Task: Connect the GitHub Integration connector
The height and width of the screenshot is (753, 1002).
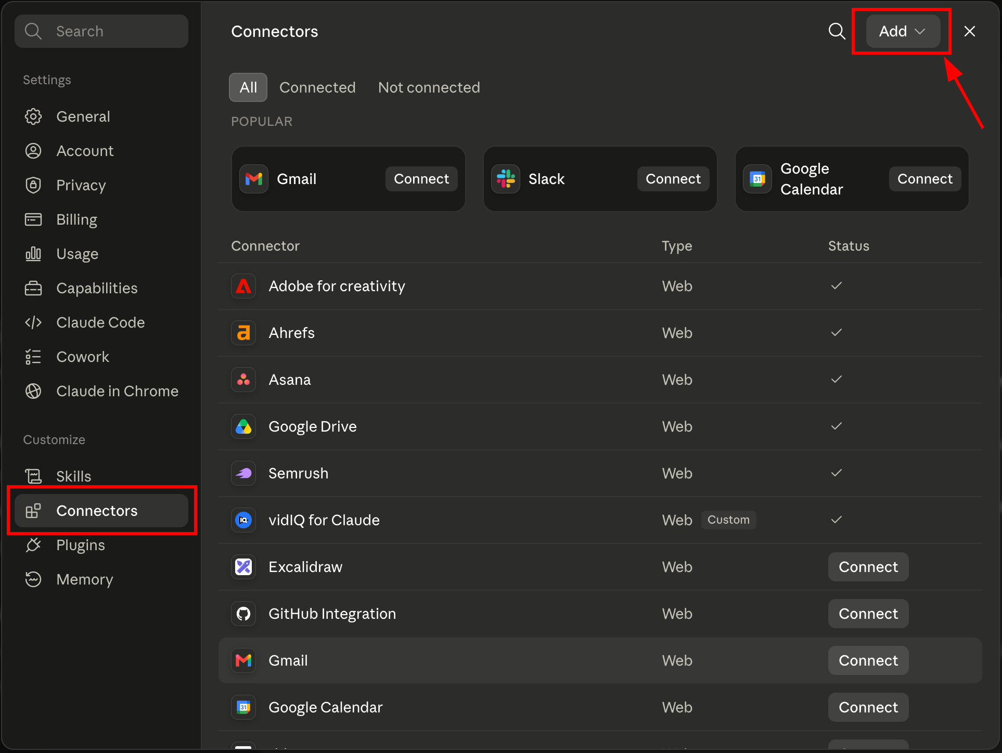Action: (868, 614)
